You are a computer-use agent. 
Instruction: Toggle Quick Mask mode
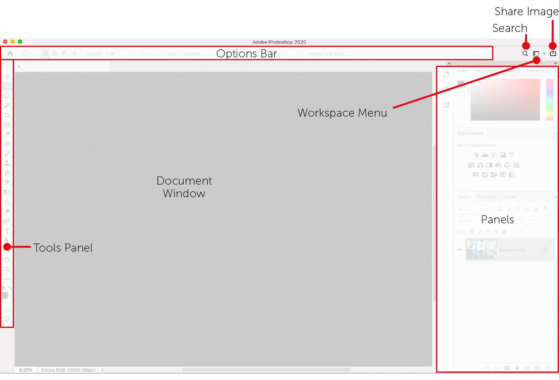click(7, 309)
